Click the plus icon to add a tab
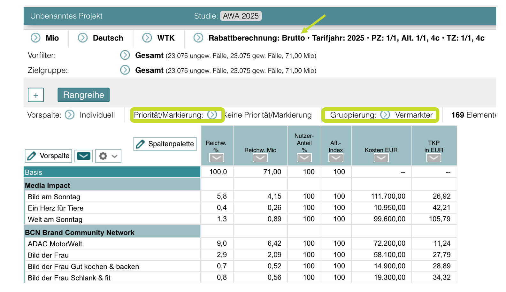The width and height of the screenshot is (506, 292). [x=36, y=95]
